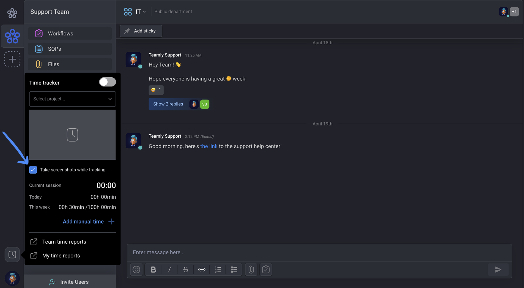
Task: Open 'the link' to support help center
Action: (209, 146)
